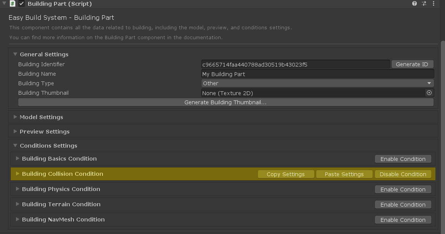
Task: Open the component help reference icon
Action: point(415,4)
